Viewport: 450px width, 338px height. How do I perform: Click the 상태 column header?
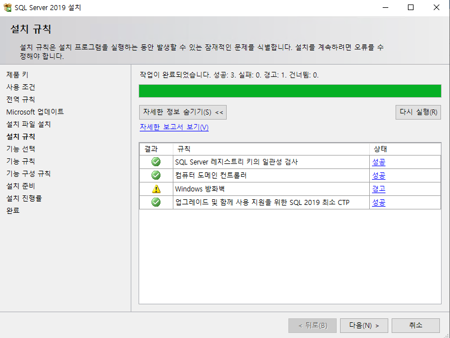pyautogui.click(x=405, y=149)
